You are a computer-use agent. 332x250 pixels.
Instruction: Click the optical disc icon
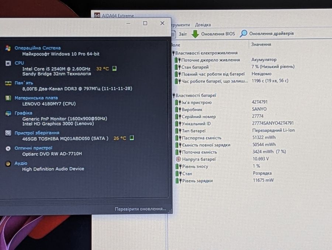(x=8, y=148)
